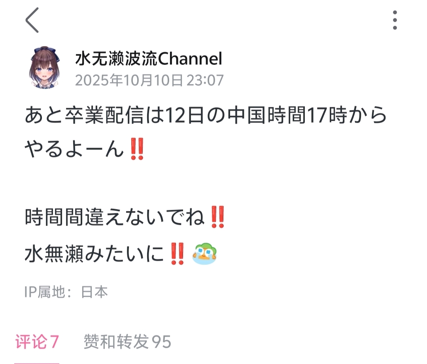Open the 水无濑波流Channel username link
427x364 pixels.
point(149,58)
